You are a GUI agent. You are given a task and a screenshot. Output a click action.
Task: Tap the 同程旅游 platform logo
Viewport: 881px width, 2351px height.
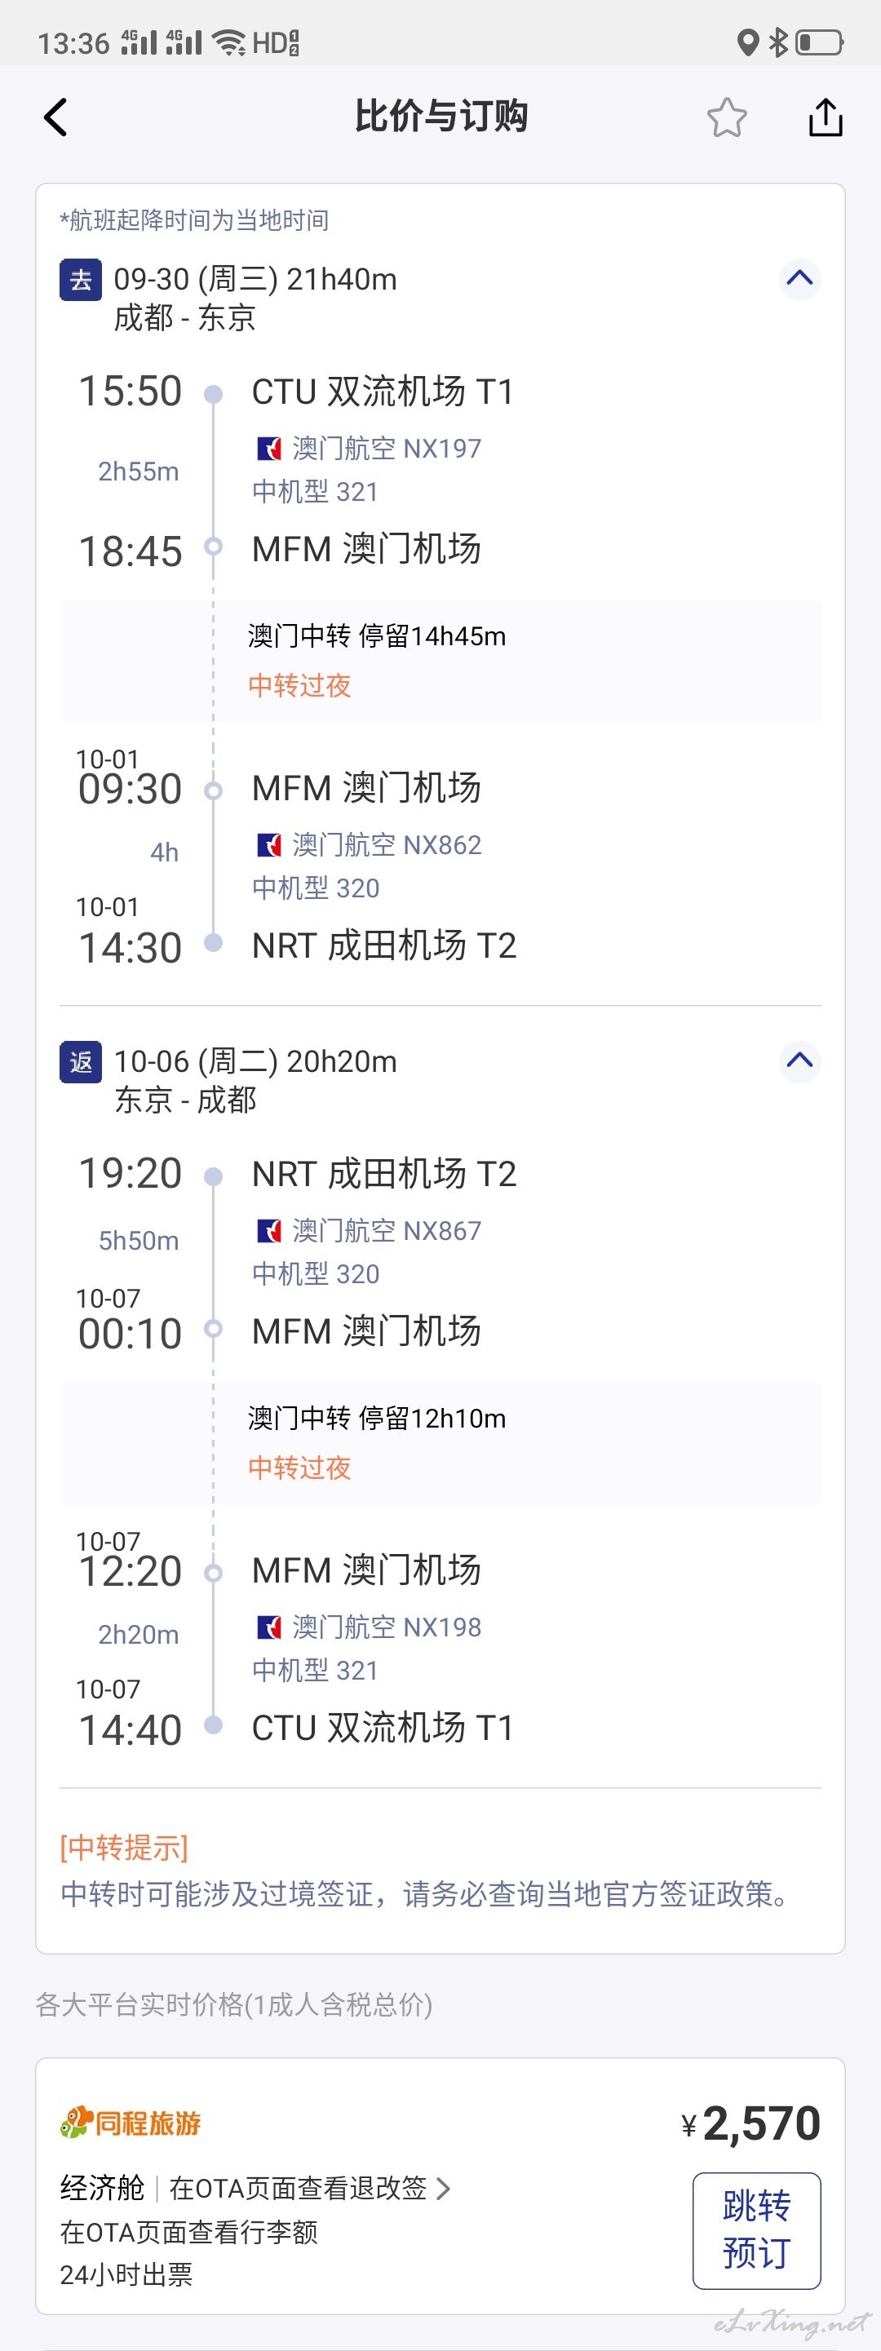point(131,2122)
